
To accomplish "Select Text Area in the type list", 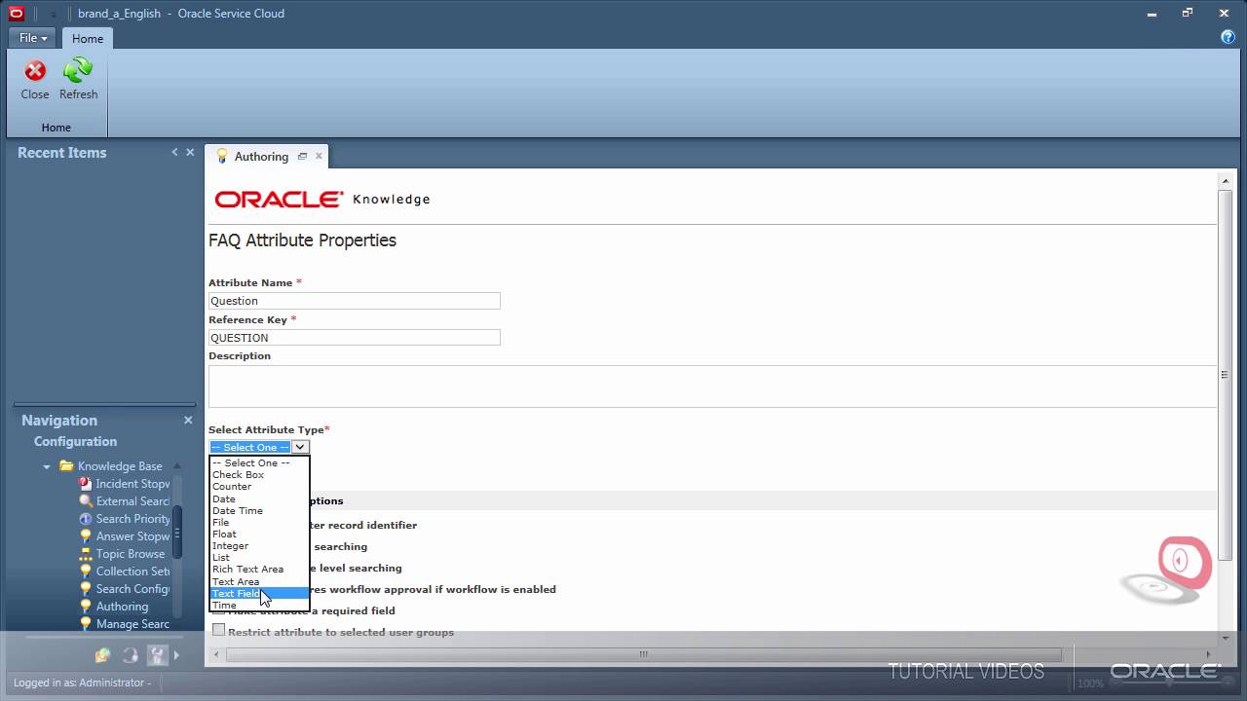I will click(x=259, y=581).
